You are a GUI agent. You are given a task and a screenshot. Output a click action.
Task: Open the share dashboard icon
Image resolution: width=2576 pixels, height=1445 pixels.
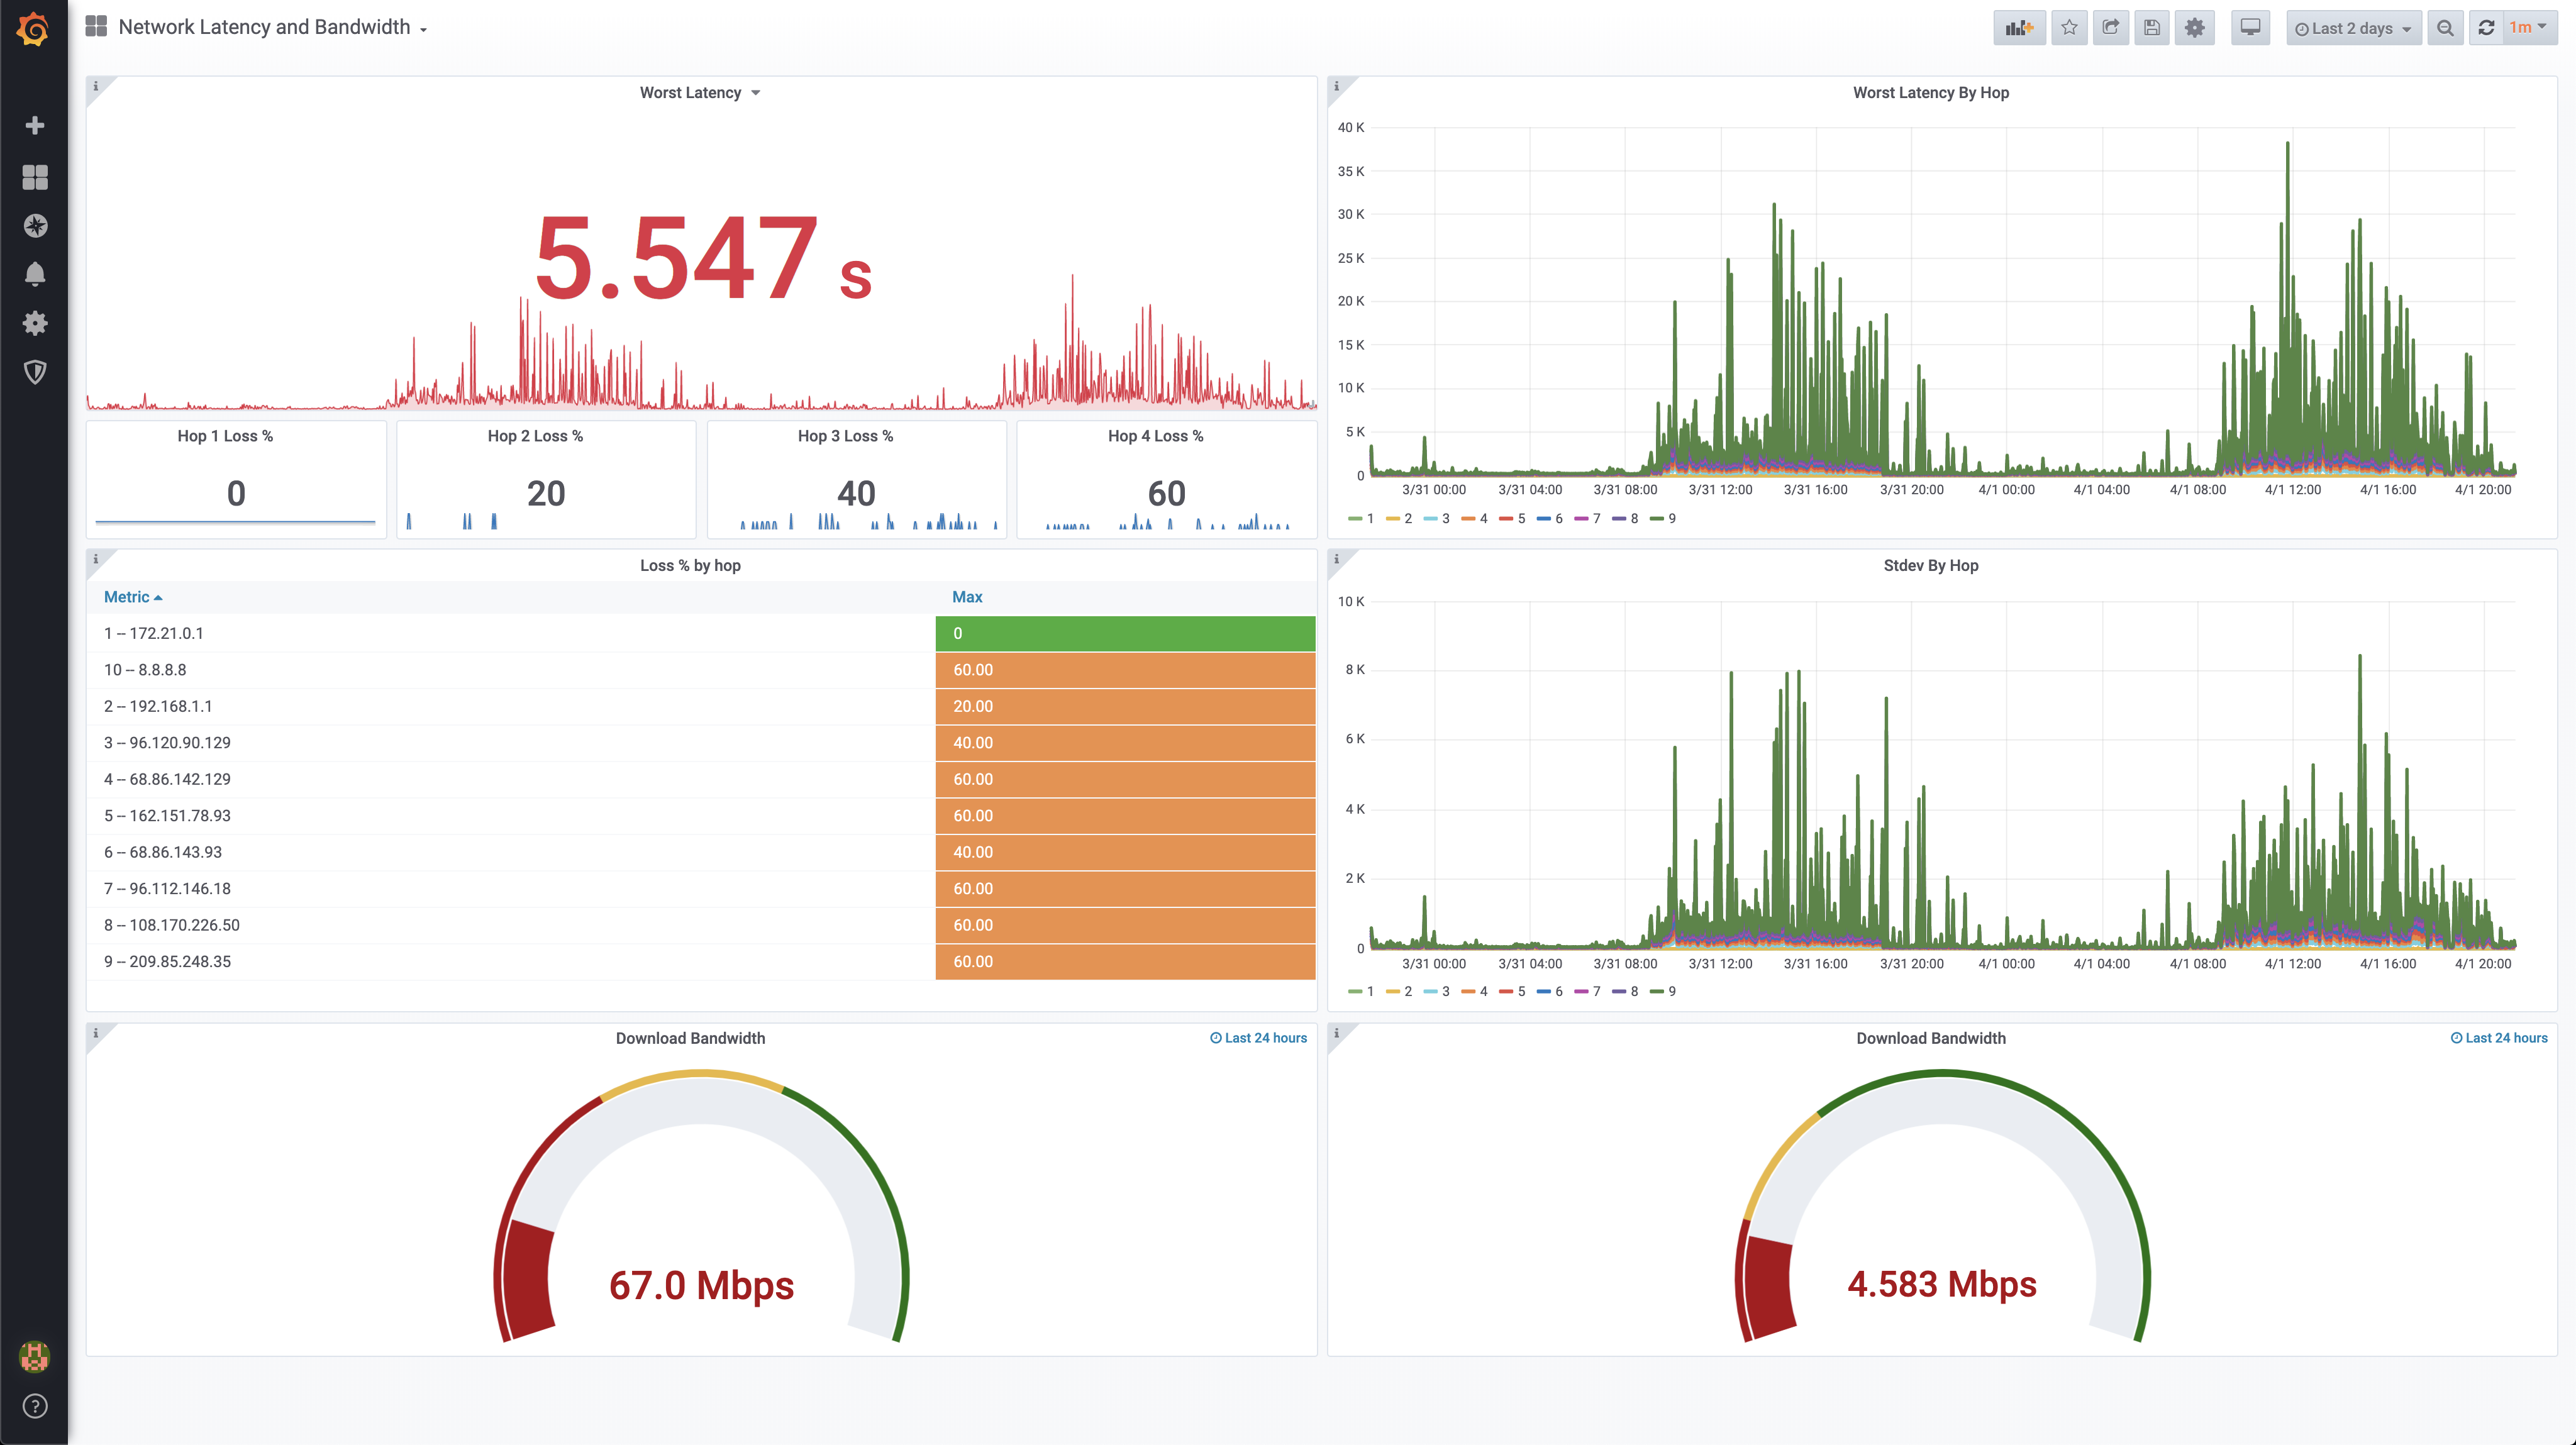pos(2111,27)
